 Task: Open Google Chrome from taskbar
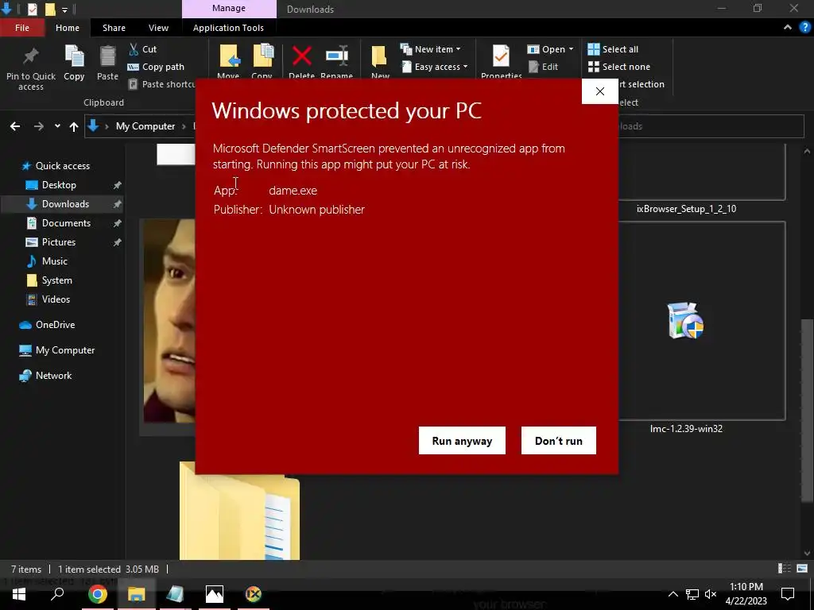pyautogui.click(x=97, y=594)
